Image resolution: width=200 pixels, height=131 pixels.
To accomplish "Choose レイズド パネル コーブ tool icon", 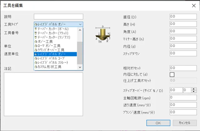I will coord(36,58).
